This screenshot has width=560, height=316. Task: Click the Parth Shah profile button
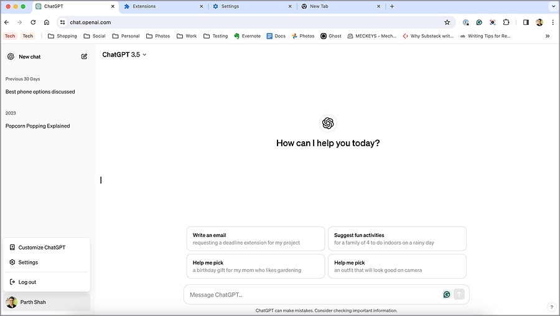(47, 302)
